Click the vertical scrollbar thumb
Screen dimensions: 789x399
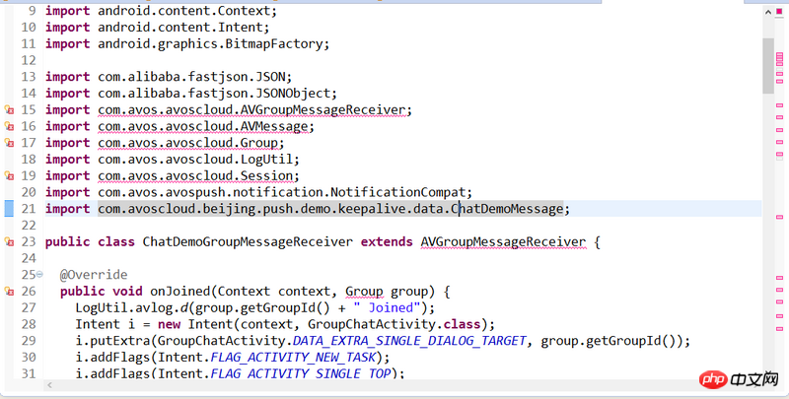(768, 66)
